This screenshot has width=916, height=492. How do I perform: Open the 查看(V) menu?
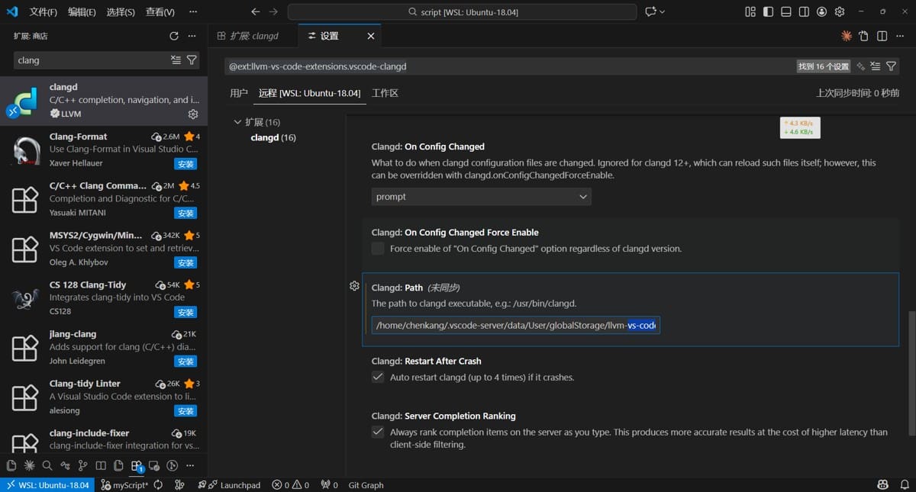pyautogui.click(x=160, y=12)
